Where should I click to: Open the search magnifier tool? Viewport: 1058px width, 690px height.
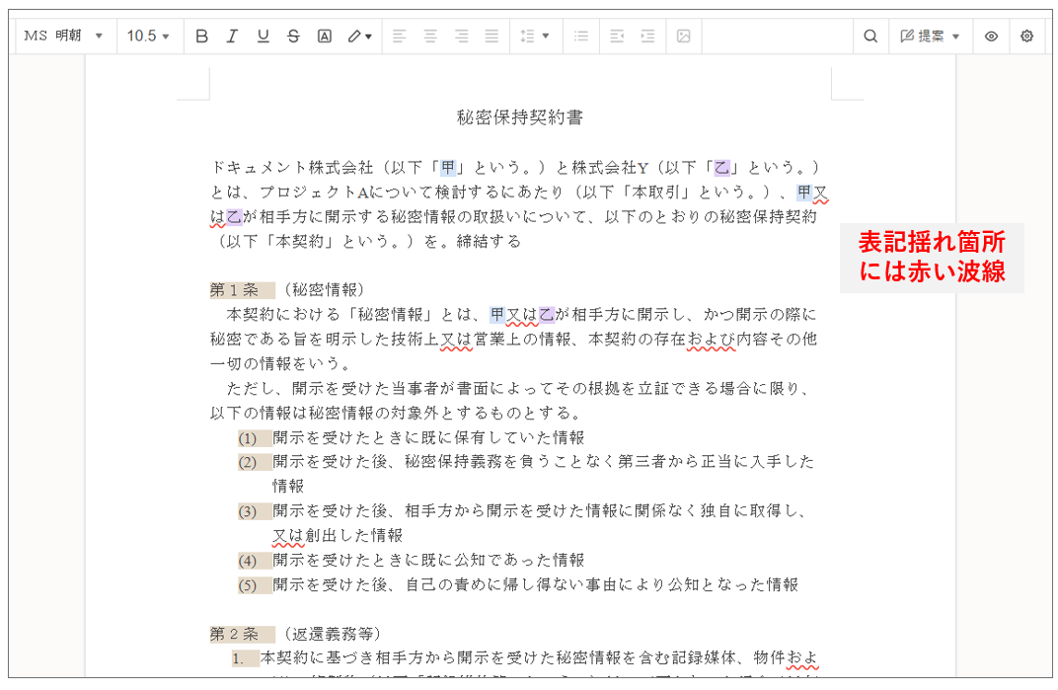pos(870,37)
